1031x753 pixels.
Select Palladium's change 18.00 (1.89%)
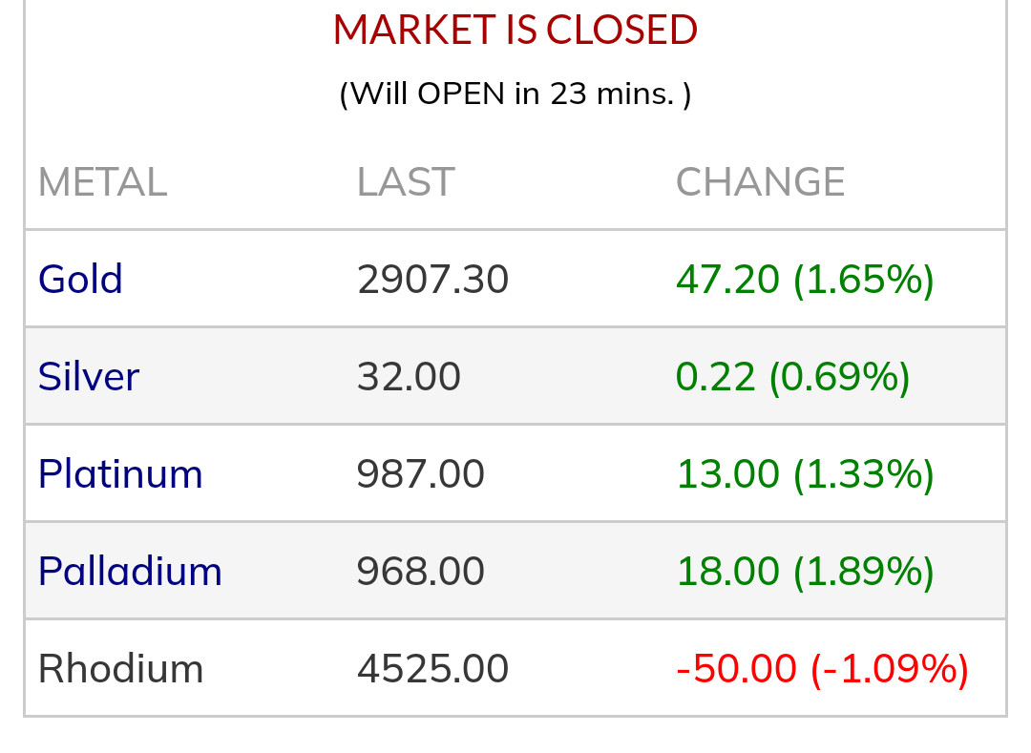805,572
